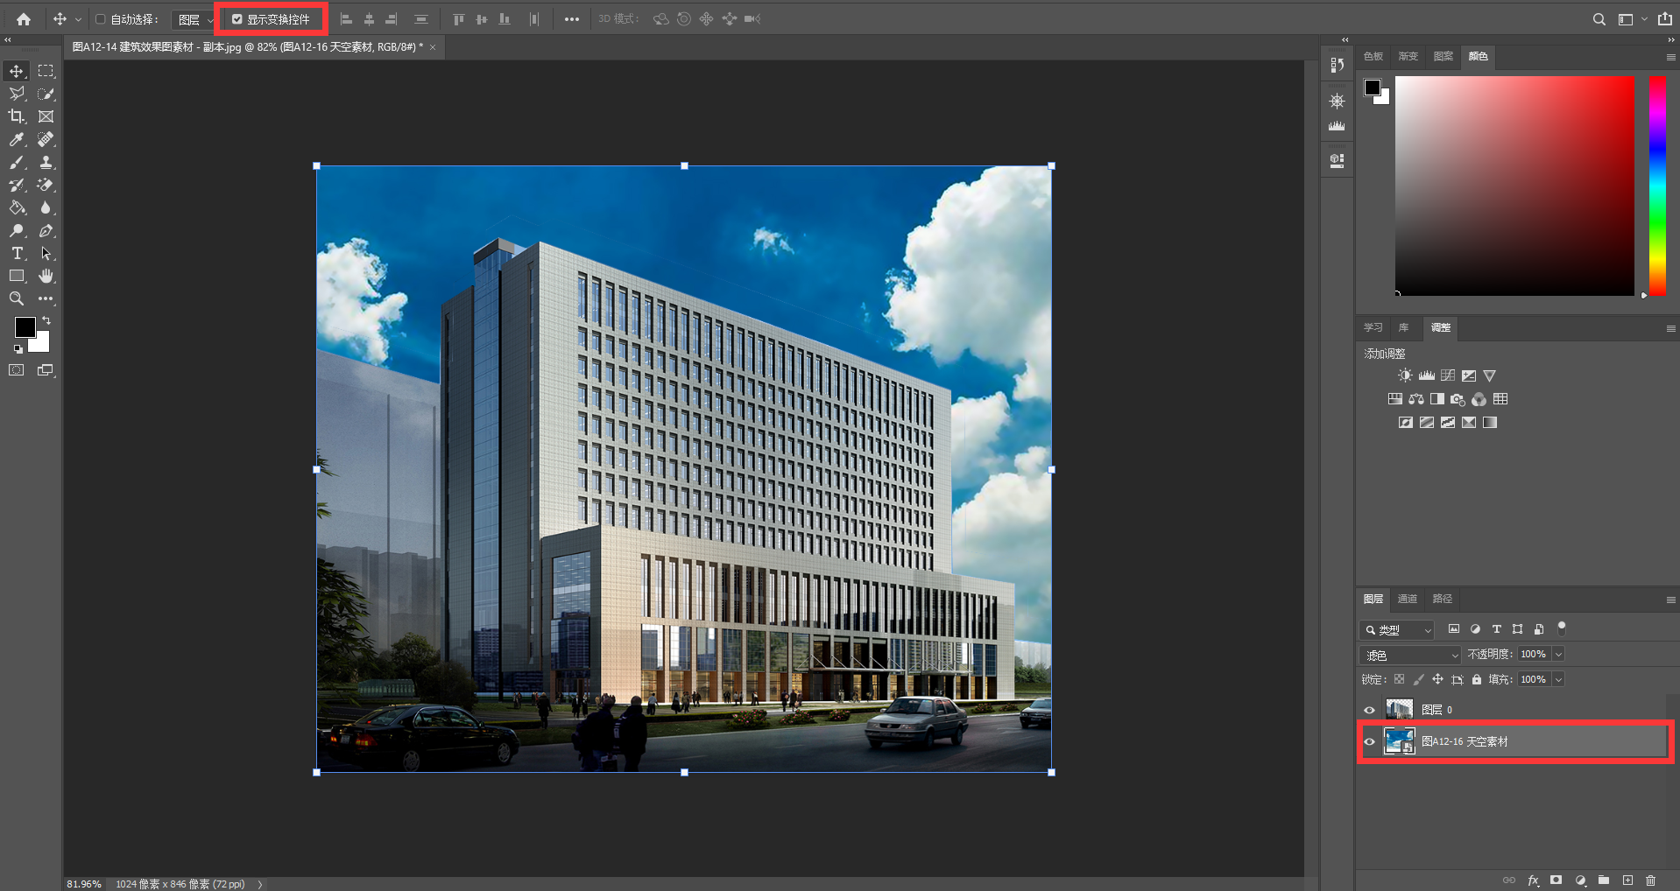Image resolution: width=1680 pixels, height=891 pixels.
Task: Select the Rectangular Marquee tool
Action: (46, 71)
